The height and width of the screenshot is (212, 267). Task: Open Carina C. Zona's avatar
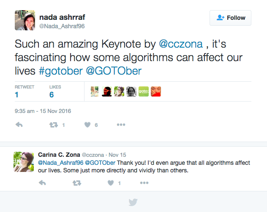point(24,162)
